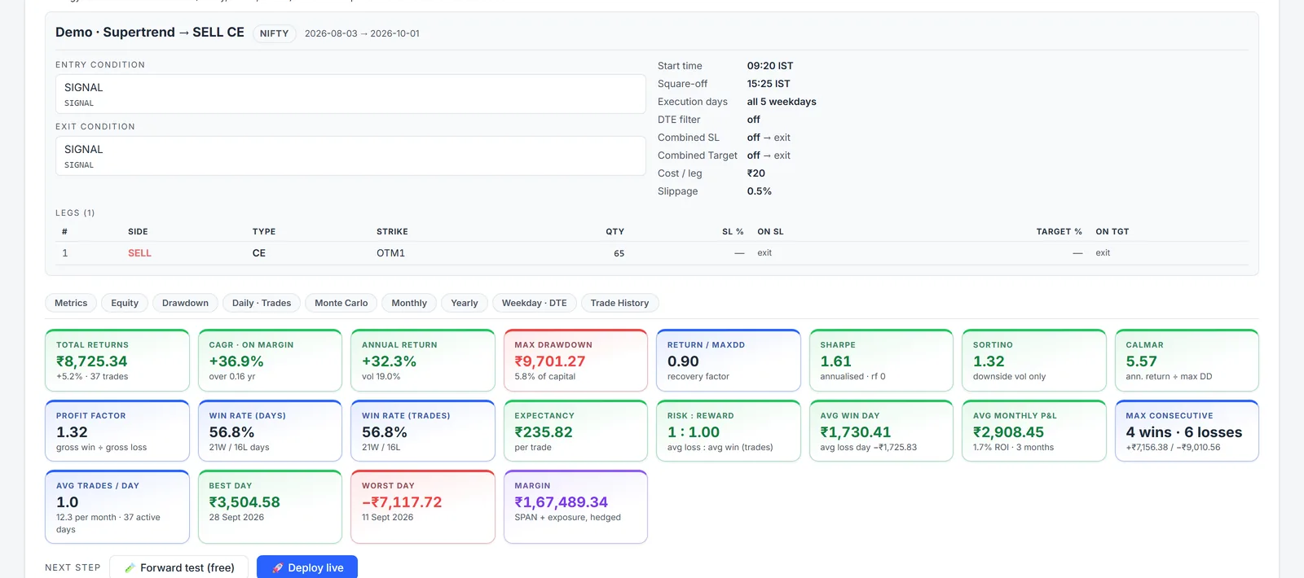
Task: Click the Return / MaxDD 0.90 card
Action: [729, 361]
